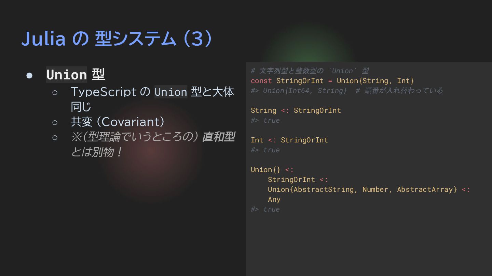Click the italic note '※(型理論でいうところの) 直和型'
The height and width of the screenshot is (276, 492).
pos(152,137)
